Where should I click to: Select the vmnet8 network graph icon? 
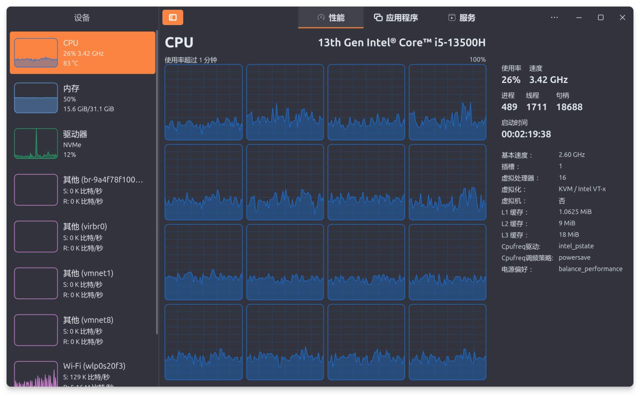tap(36, 330)
